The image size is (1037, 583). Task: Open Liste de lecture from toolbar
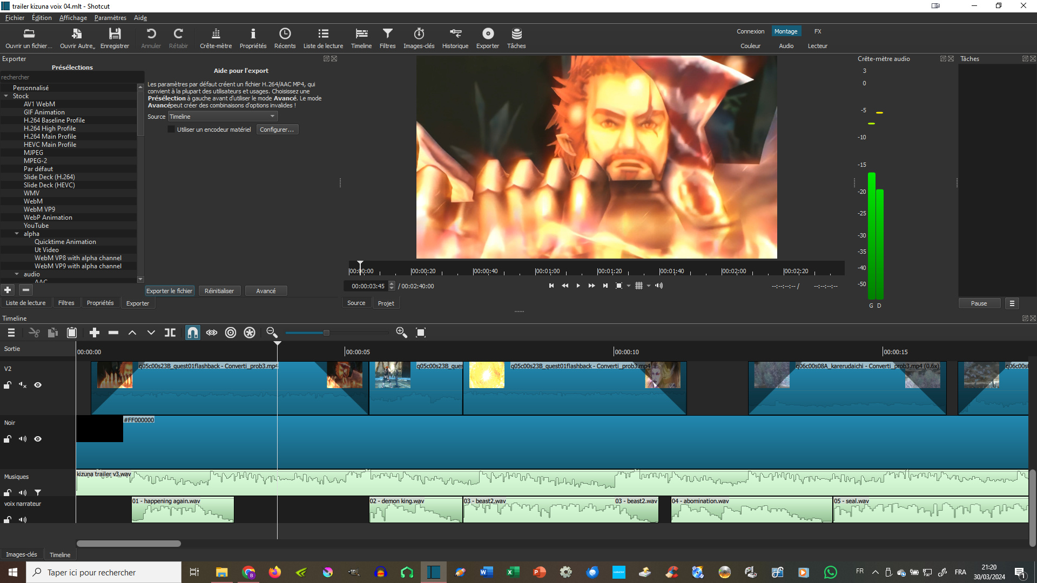click(x=323, y=38)
